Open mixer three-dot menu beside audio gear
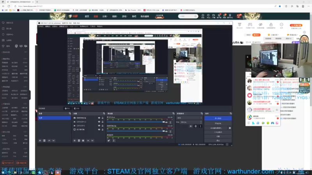Viewport: 312px width, 175px height. 113,140
